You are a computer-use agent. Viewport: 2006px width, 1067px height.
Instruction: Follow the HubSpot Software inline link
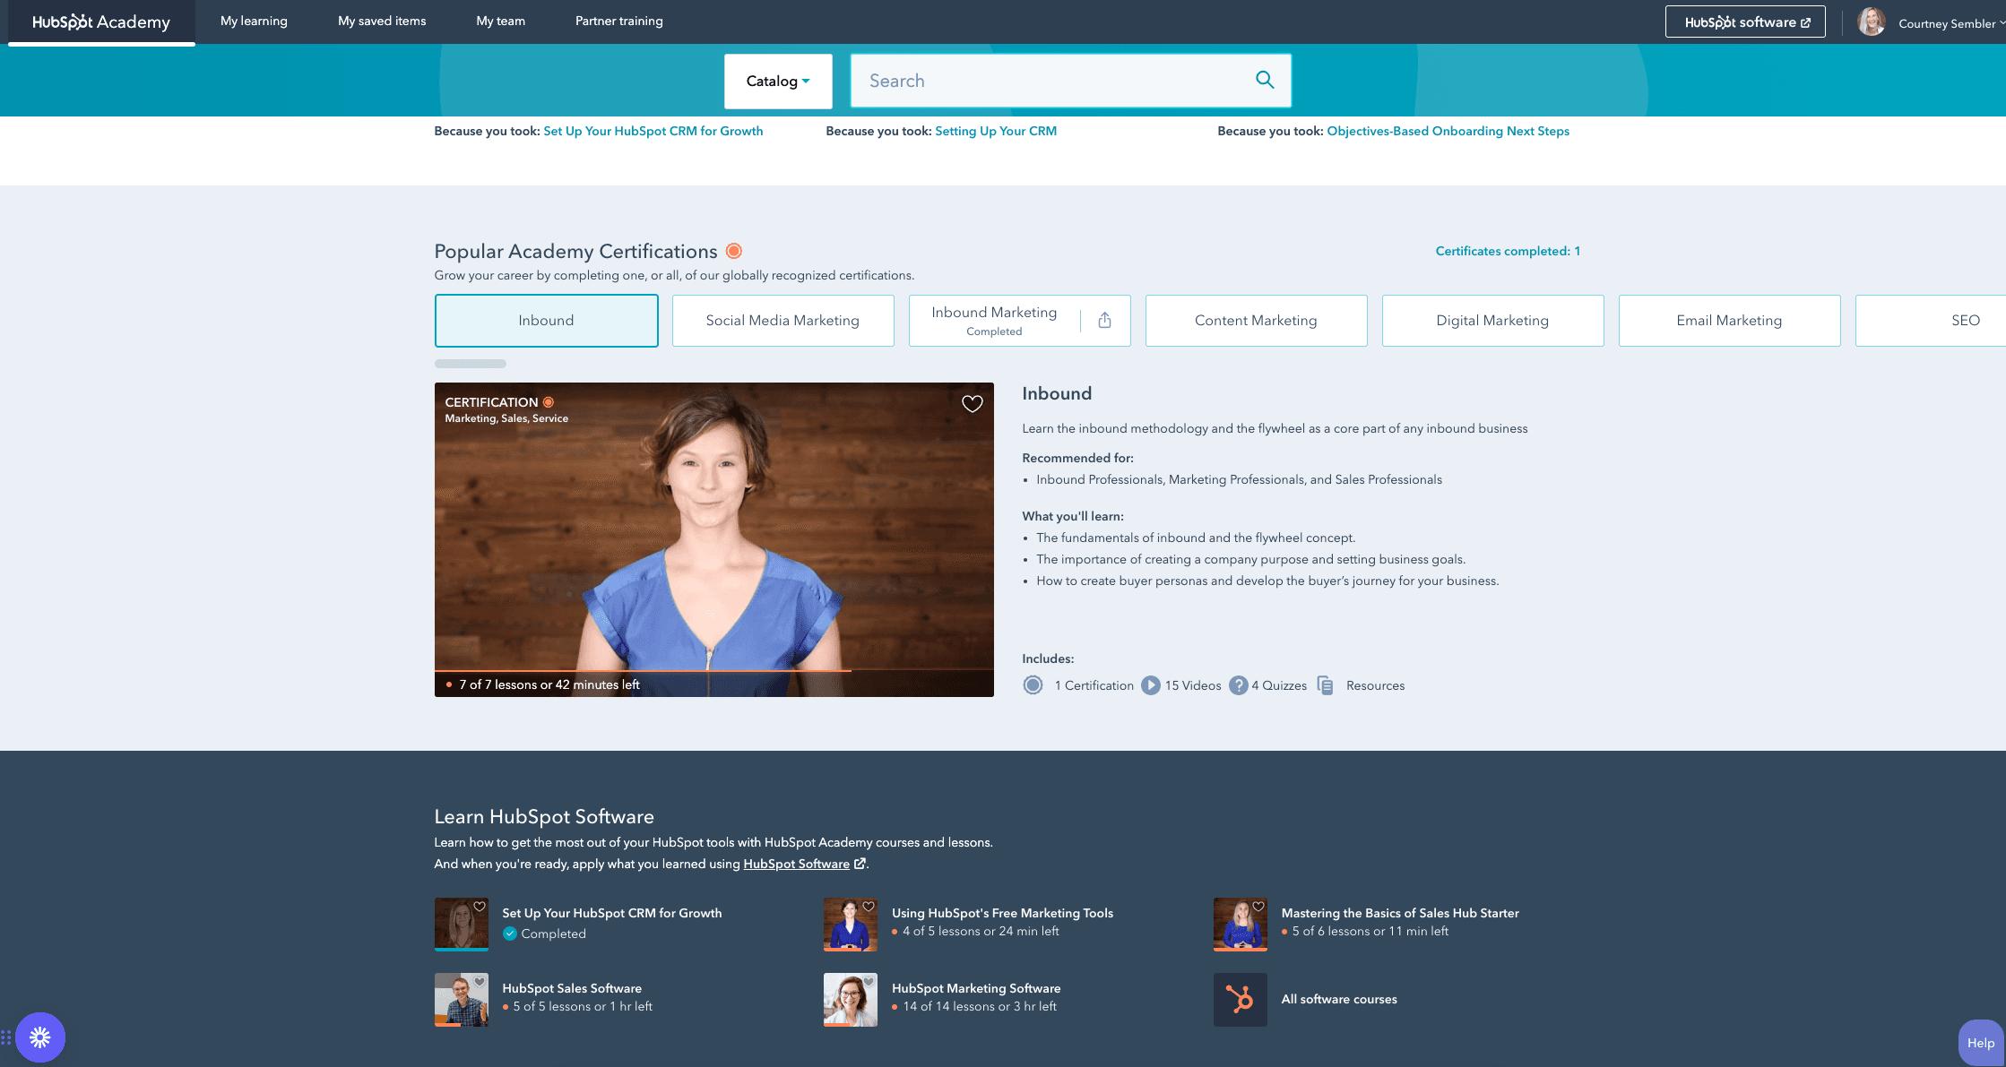point(796,864)
